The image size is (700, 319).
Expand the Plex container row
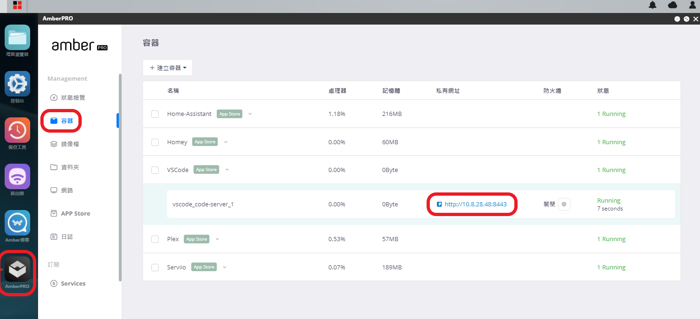[x=217, y=239]
